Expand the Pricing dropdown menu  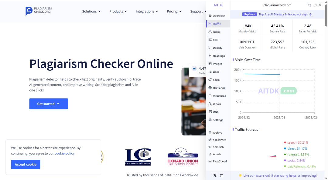174,12
